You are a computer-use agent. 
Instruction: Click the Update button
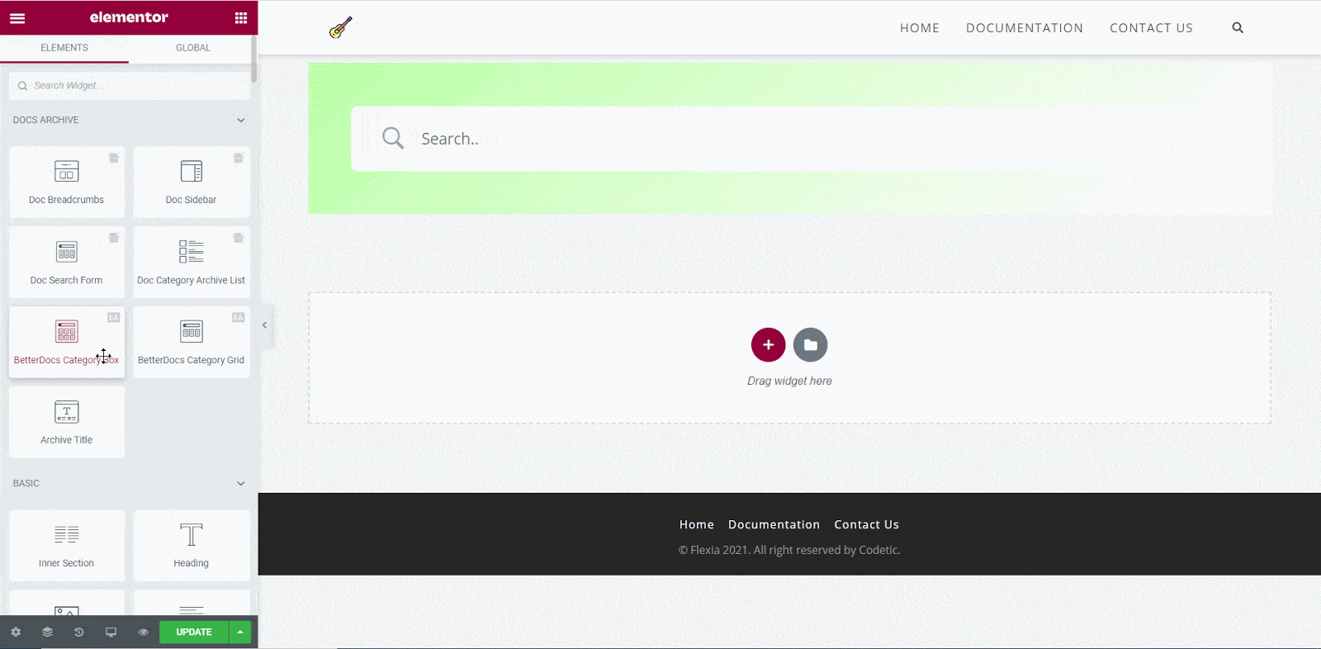pos(194,632)
